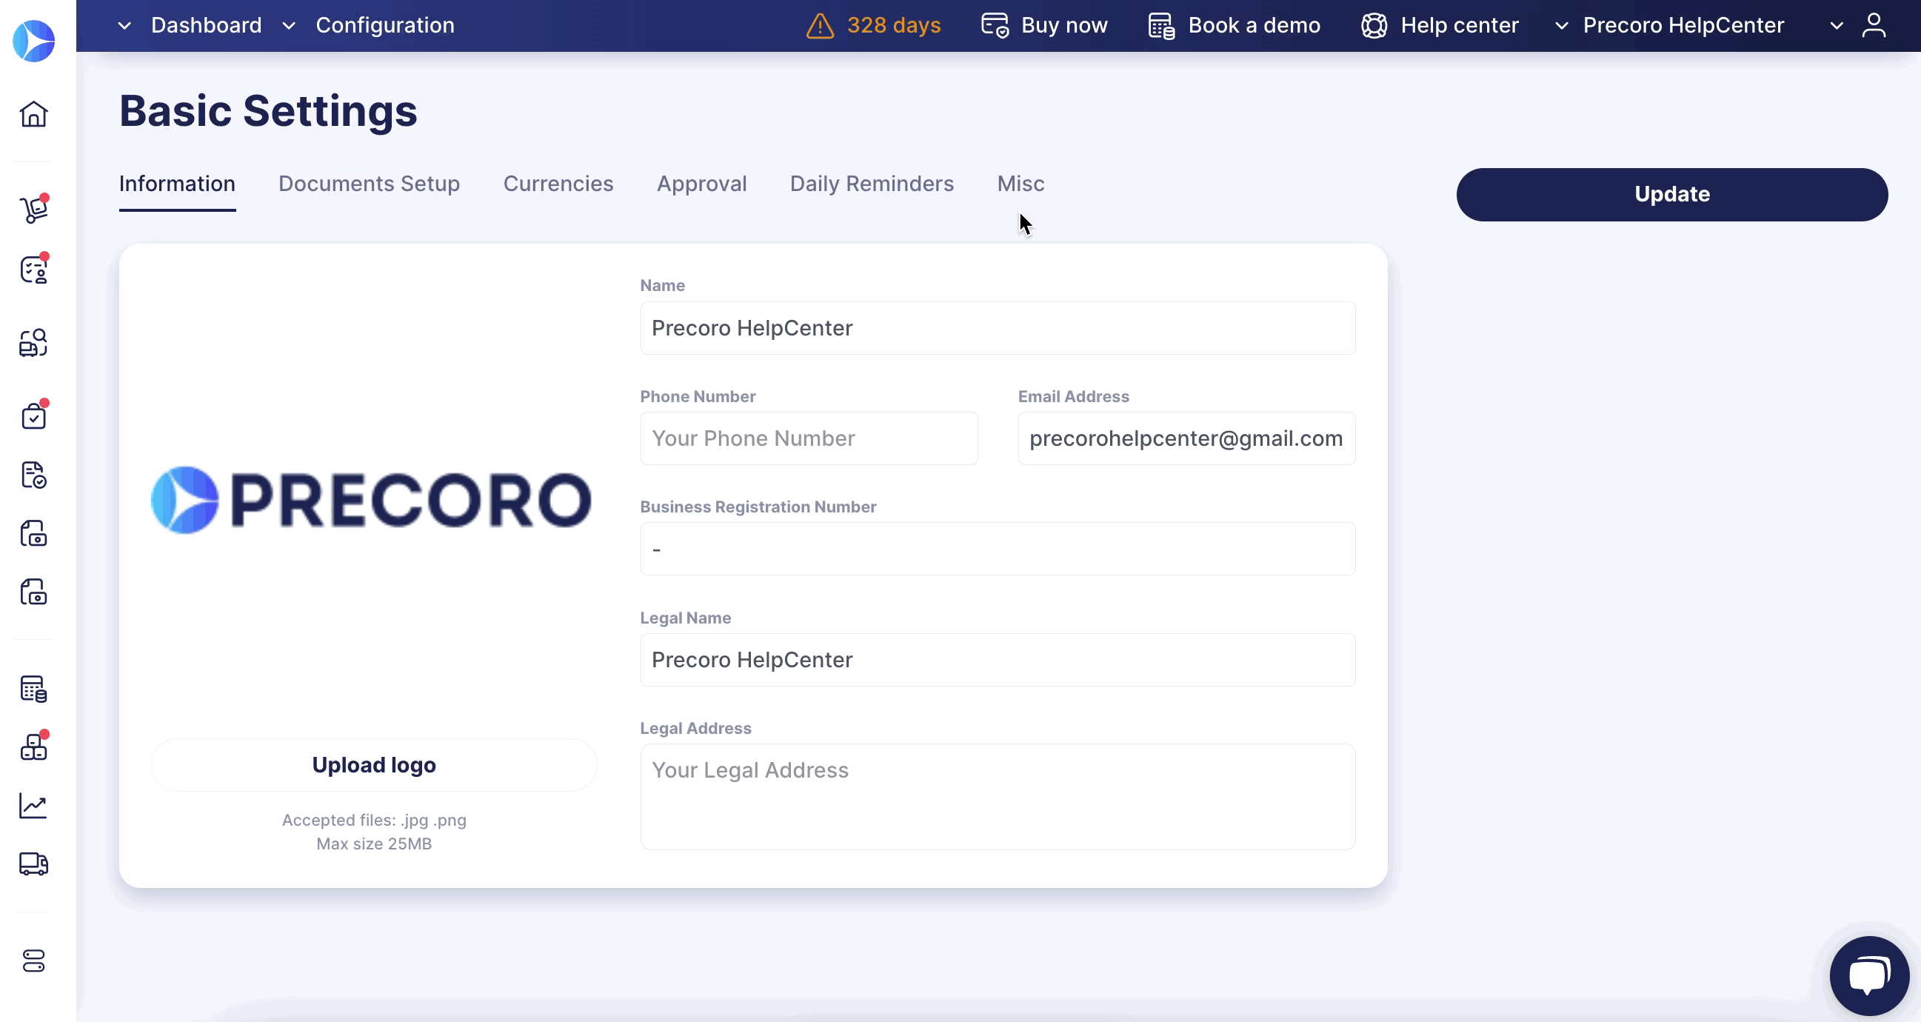This screenshot has width=1921, height=1022.
Task: Click the 'Max size 25MB' text
Action: click(374, 844)
